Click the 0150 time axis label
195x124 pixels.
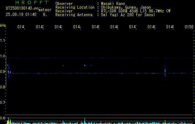point(189,27)
